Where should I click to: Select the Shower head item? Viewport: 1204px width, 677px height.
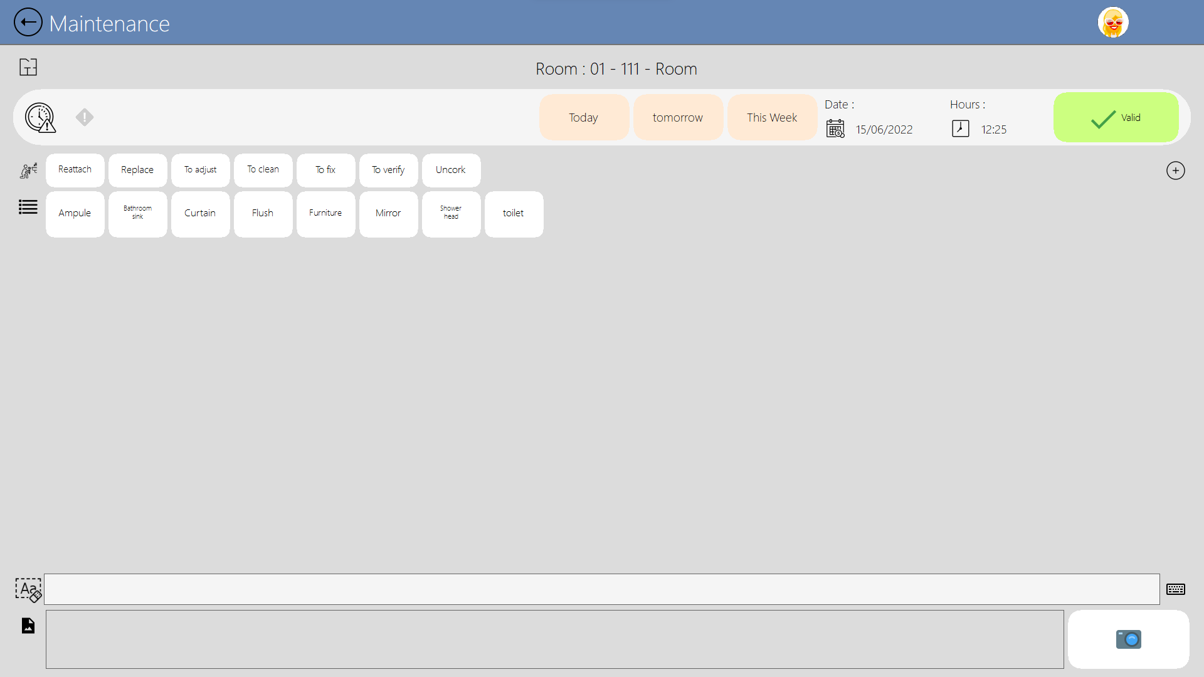tap(451, 214)
